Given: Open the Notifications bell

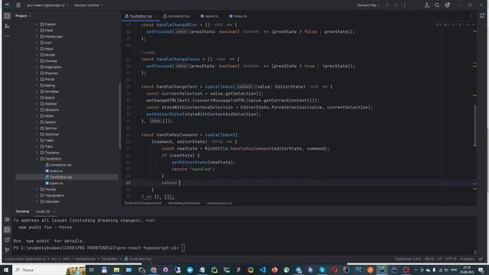Looking at the screenshot, I should pos(482,16).
